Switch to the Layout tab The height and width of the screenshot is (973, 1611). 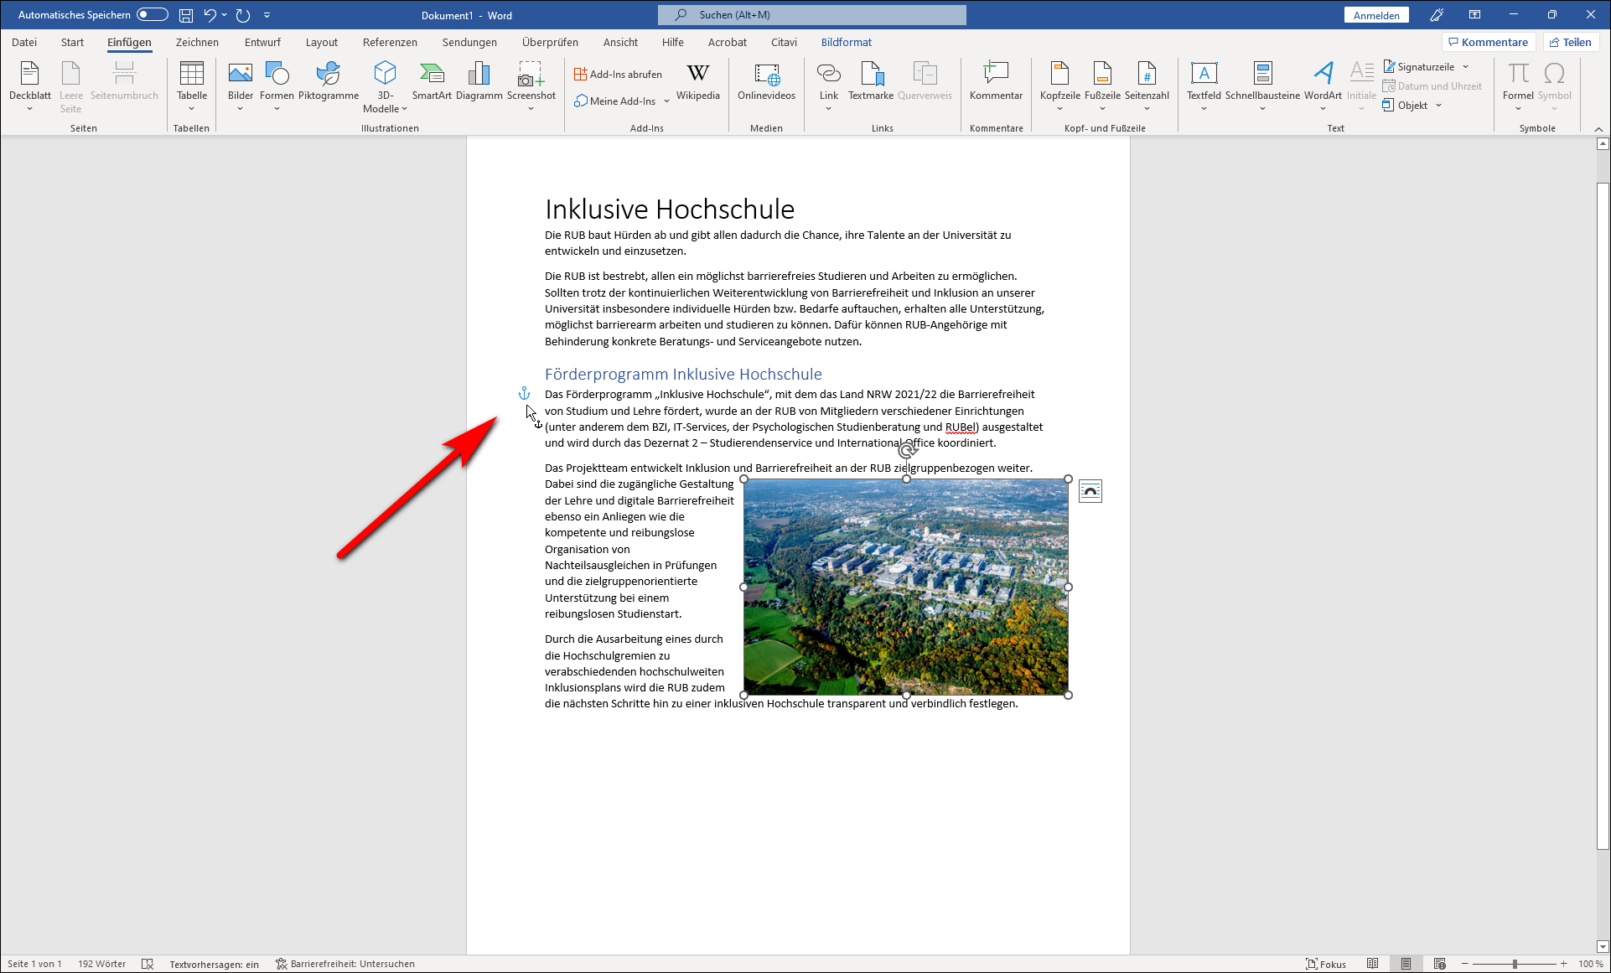[321, 42]
